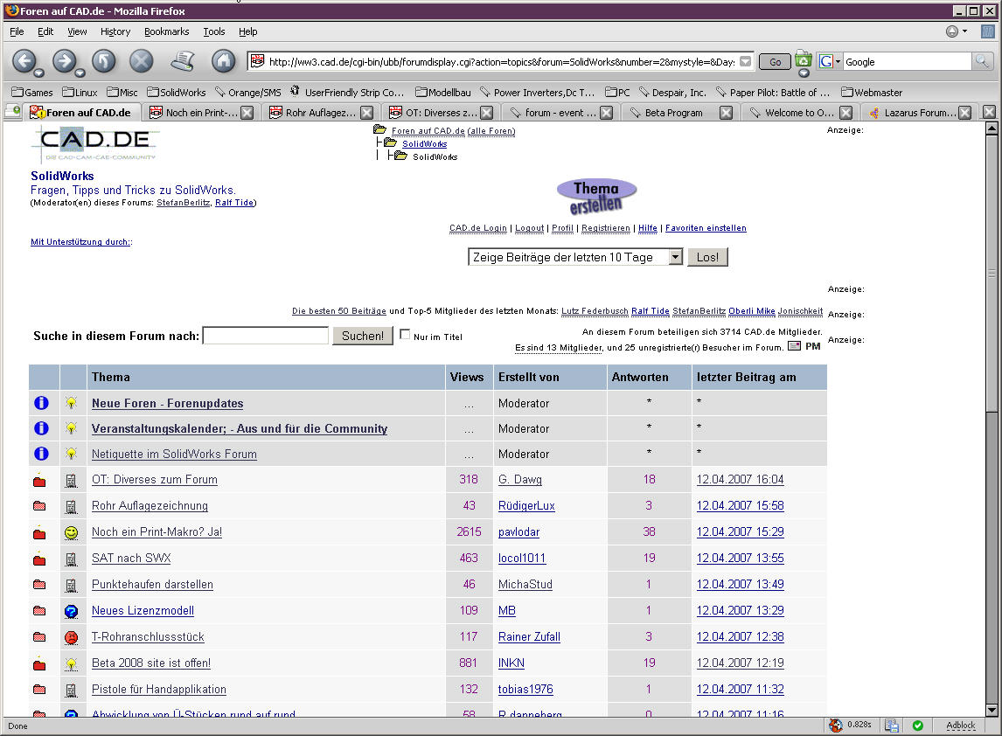This screenshot has width=1002, height=736.
Task: Click the smiley icon beside 'Noch ein Print-Makro? Ja!'
Action: pos(71,532)
